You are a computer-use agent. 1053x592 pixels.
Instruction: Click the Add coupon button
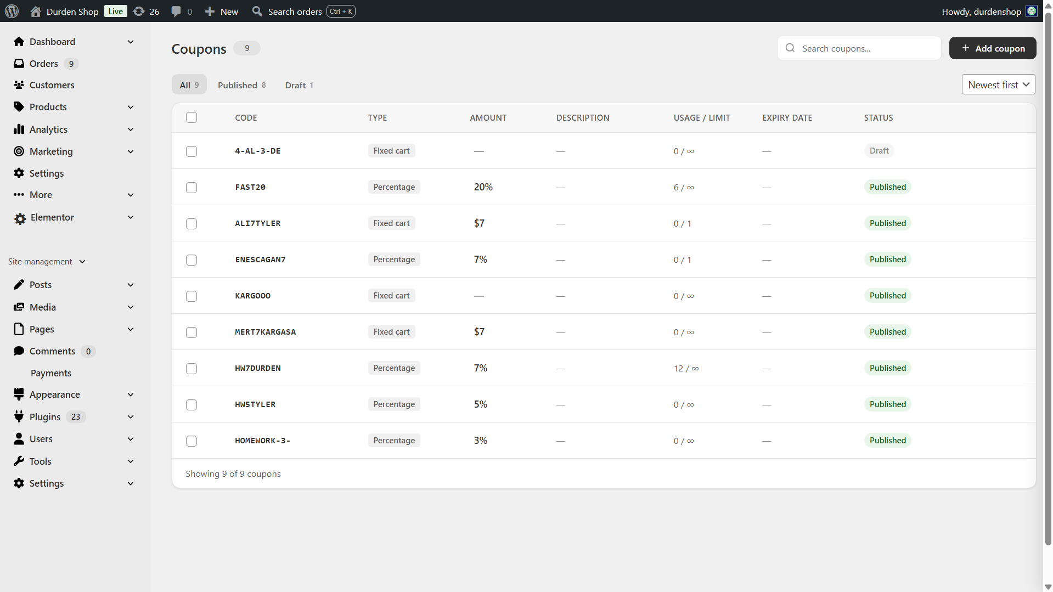[992, 48]
